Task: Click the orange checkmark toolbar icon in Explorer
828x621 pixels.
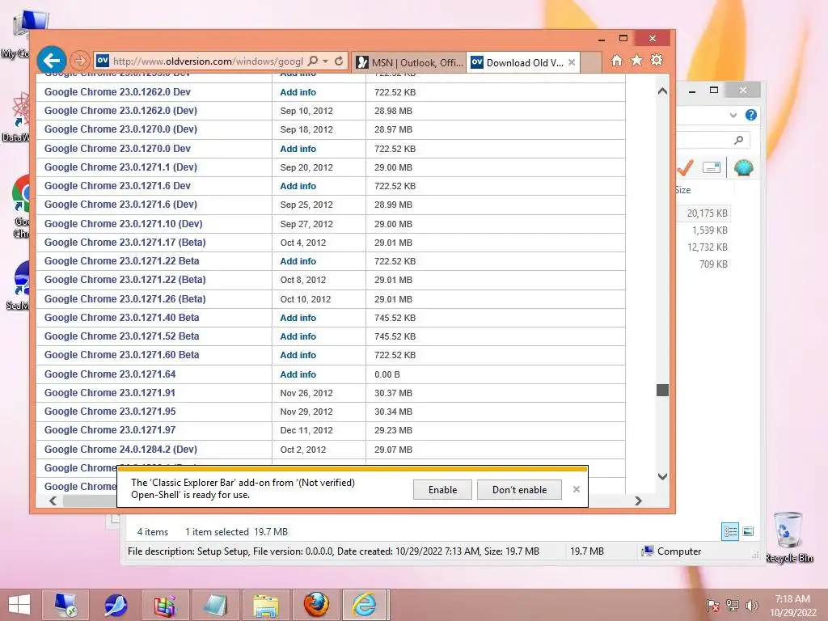Action: [x=685, y=167]
